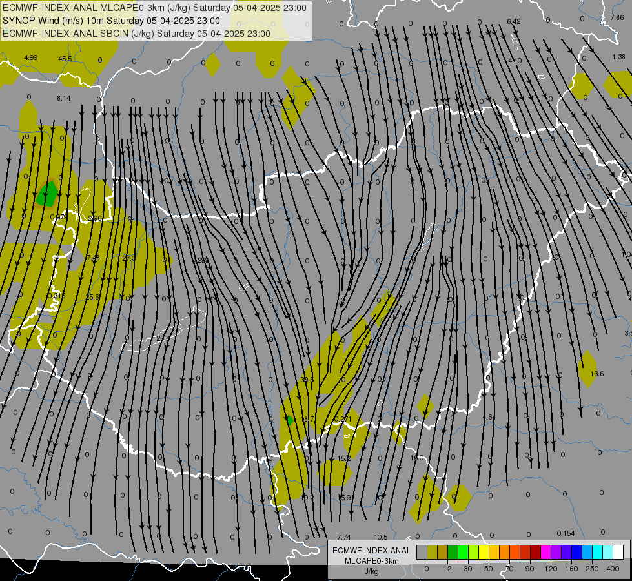Screen dimensions: 632x581
Task: Click the map value 2.96
Action: pyautogui.click(x=95, y=219)
